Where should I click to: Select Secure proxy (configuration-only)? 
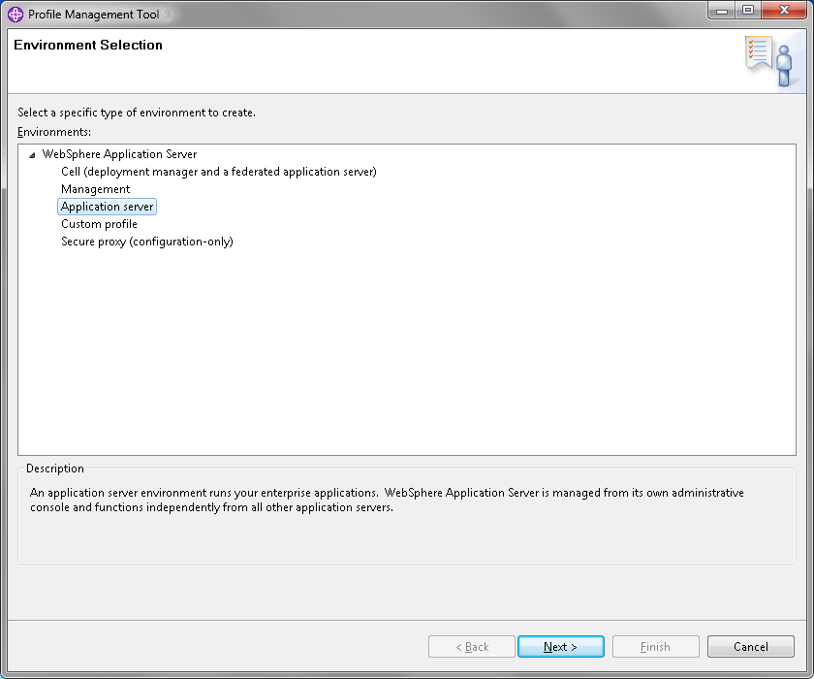147,242
